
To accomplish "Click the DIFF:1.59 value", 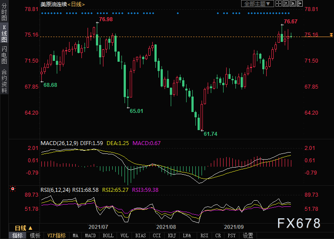I will [x=92, y=143].
